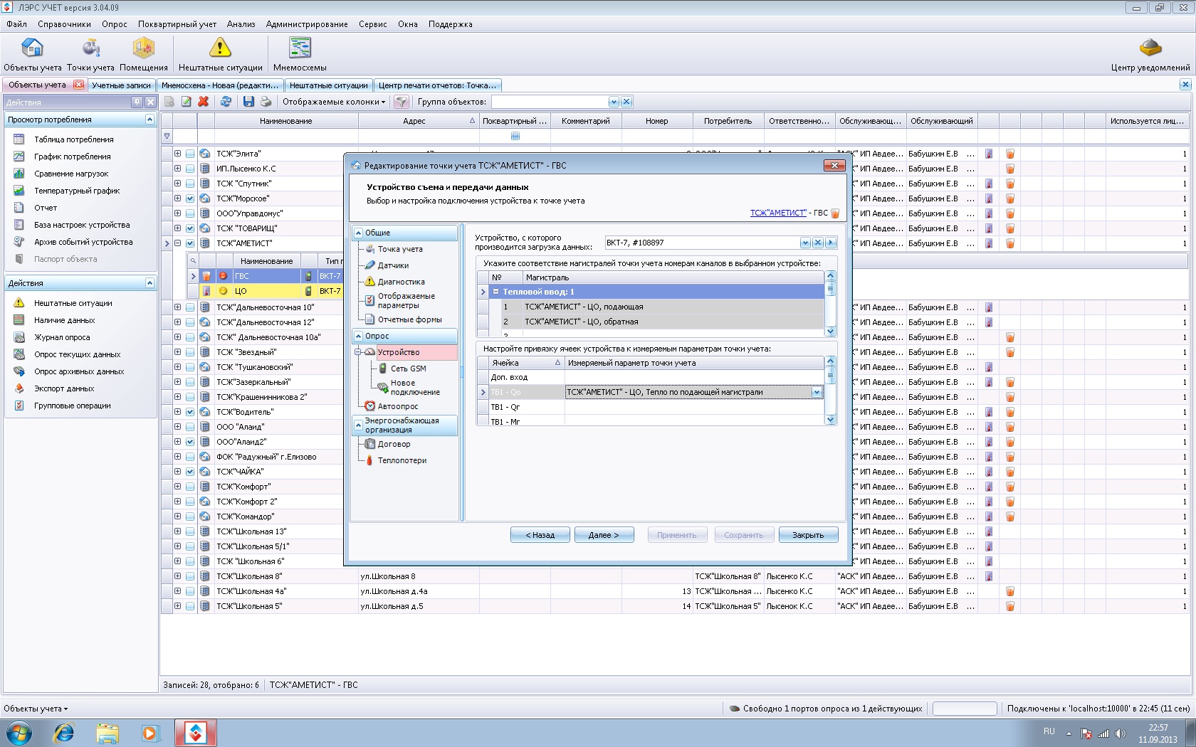Open the Справочники menu
1196x747 pixels.
64,24
